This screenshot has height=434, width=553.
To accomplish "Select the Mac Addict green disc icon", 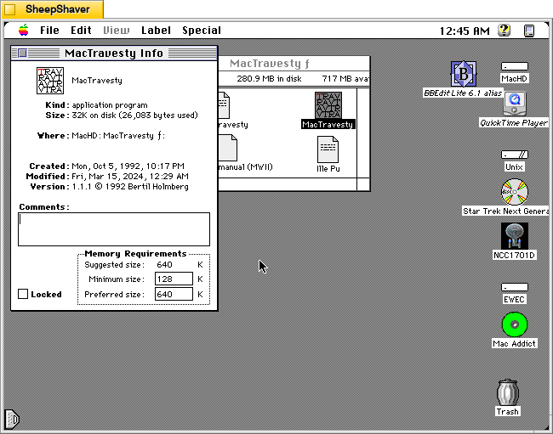I will click(x=515, y=324).
